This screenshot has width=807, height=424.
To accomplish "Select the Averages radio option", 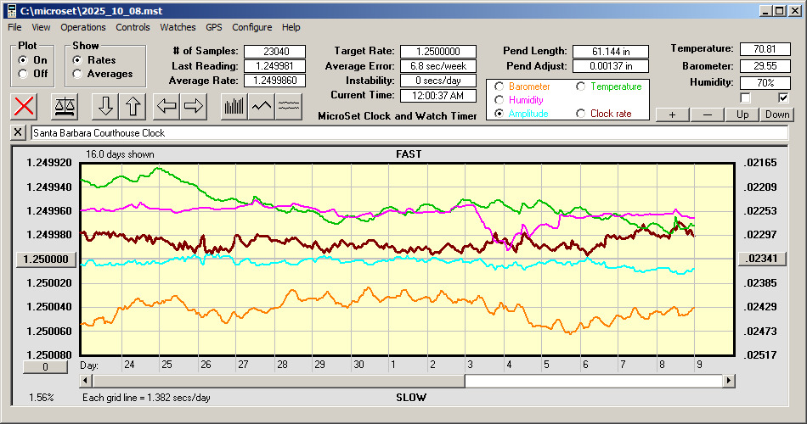I will point(77,74).
